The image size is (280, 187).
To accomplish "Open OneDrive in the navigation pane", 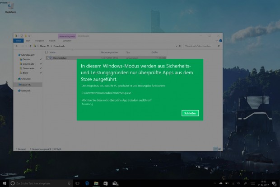I will pyautogui.click(x=24, y=79).
